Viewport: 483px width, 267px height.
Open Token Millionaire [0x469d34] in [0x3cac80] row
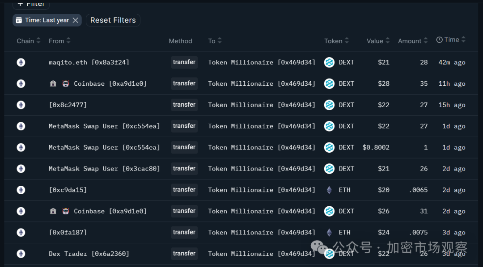click(x=262, y=169)
